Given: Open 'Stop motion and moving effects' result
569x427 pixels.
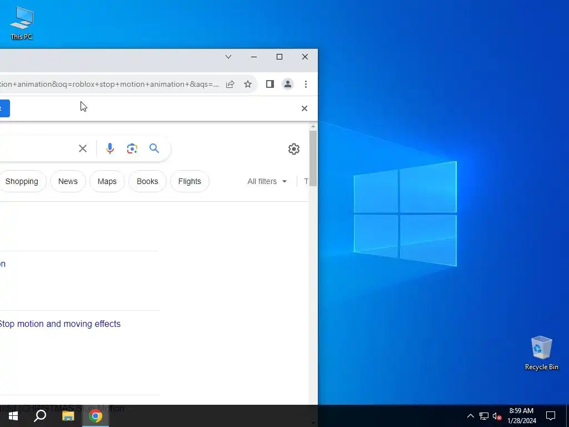Looking at the screenshot, I should point(60,324).
